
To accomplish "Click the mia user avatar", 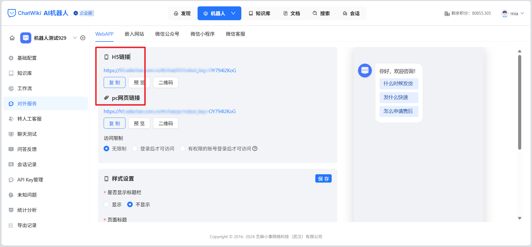I will pyautogui.click(x=505, y=13).
